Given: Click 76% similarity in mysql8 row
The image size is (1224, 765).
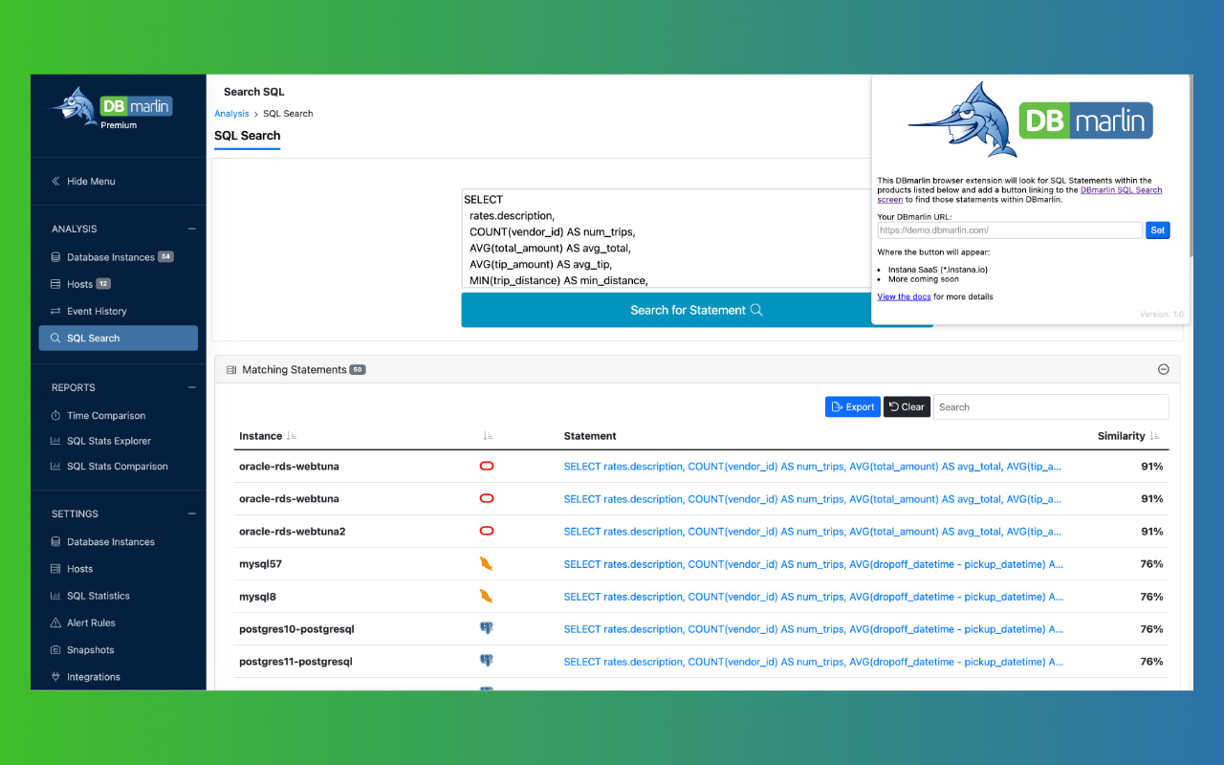Looking at the screenshot, I should click(x=1151, y=597).
